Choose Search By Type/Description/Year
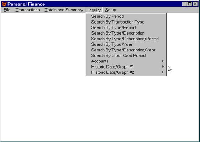Image resolution: width=200 pixels, height=142 pixels. (x=126, y=50)
